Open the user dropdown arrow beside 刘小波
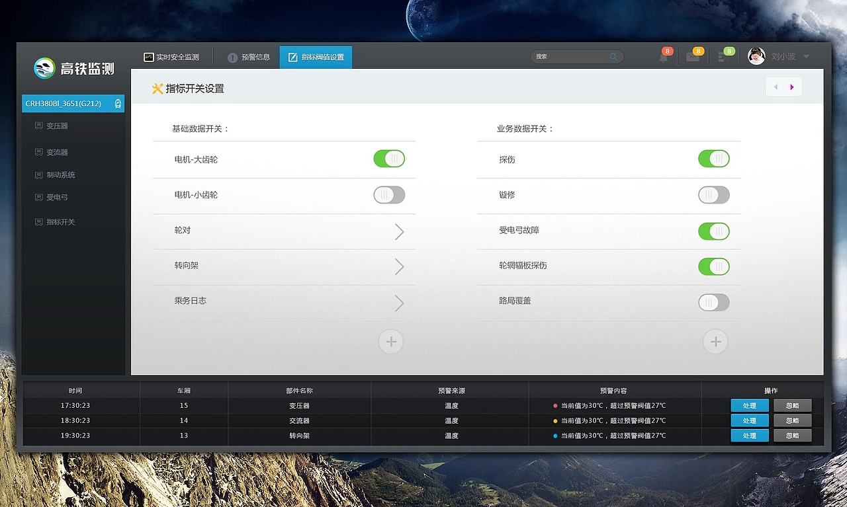The width and height of the screenshot is (847, 507). tap(806, 57)
